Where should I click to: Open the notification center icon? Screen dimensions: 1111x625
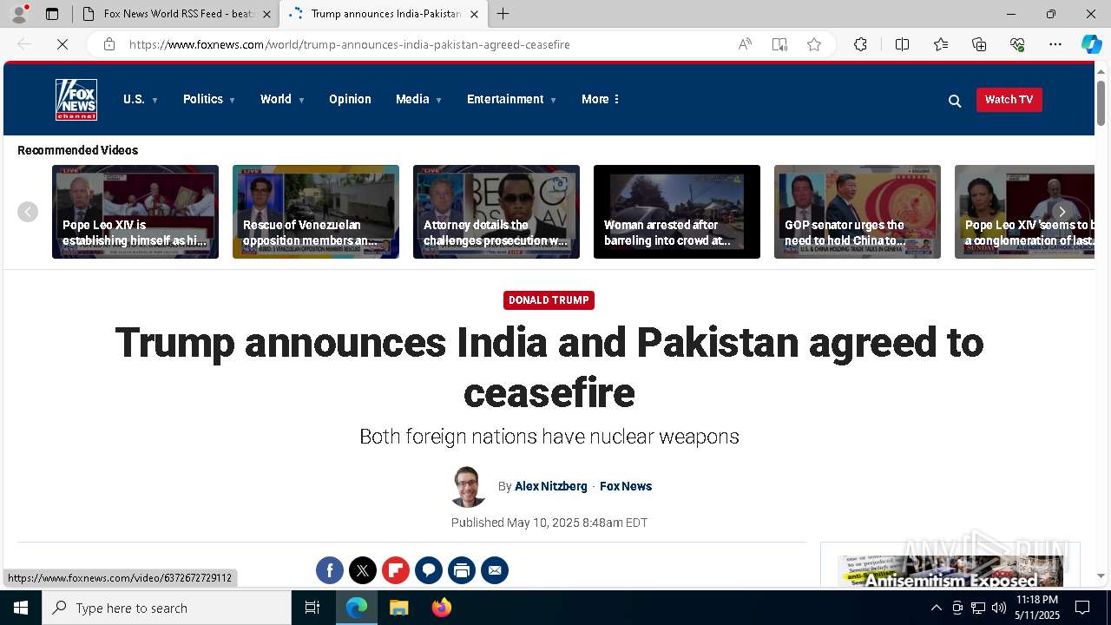(x=1082, y=608)
